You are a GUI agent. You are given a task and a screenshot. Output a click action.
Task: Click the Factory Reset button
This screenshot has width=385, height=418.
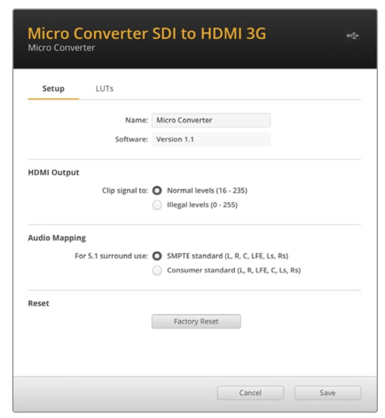tap(196, 322)
